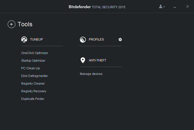194x130 pixels.
Task: Launch OneClick Optimizer
Action: pyautogui.click(x=35, y=53)
